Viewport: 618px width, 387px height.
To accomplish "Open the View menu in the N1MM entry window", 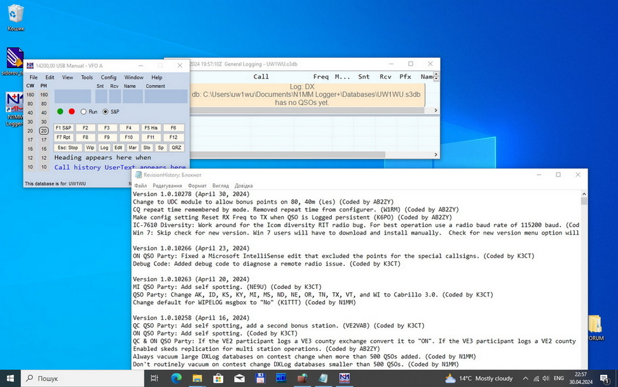I will 67,77.
